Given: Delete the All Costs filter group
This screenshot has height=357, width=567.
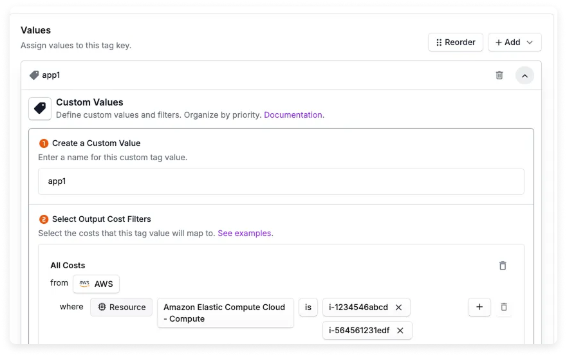Looking at the screenshot, I should [x=502, y=266].
